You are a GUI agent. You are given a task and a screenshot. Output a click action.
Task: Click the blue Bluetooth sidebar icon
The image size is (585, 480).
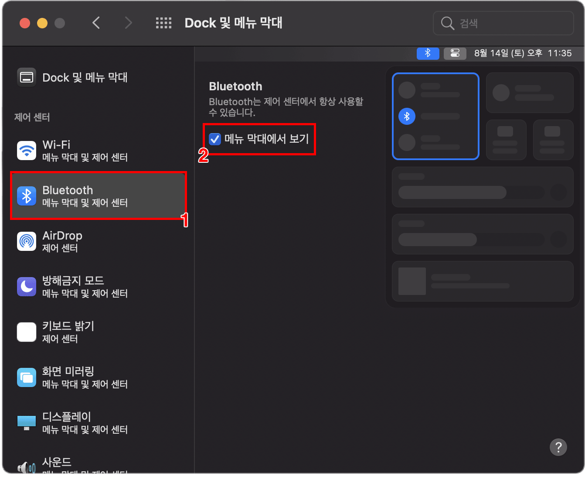pyautogui.click(x=27, y=196)
